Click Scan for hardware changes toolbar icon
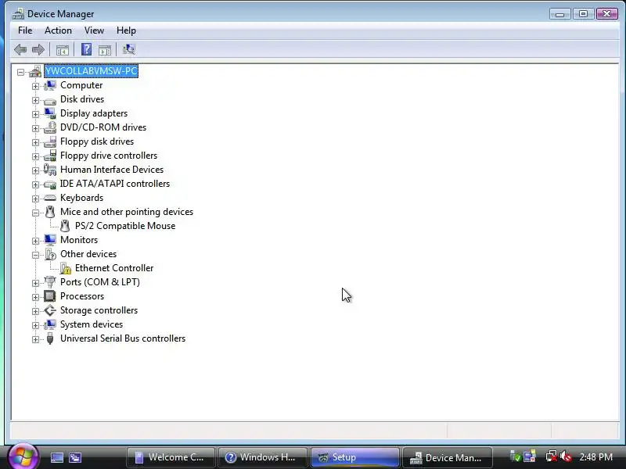This screenshot has height=469, width=626. pos(129,49)
